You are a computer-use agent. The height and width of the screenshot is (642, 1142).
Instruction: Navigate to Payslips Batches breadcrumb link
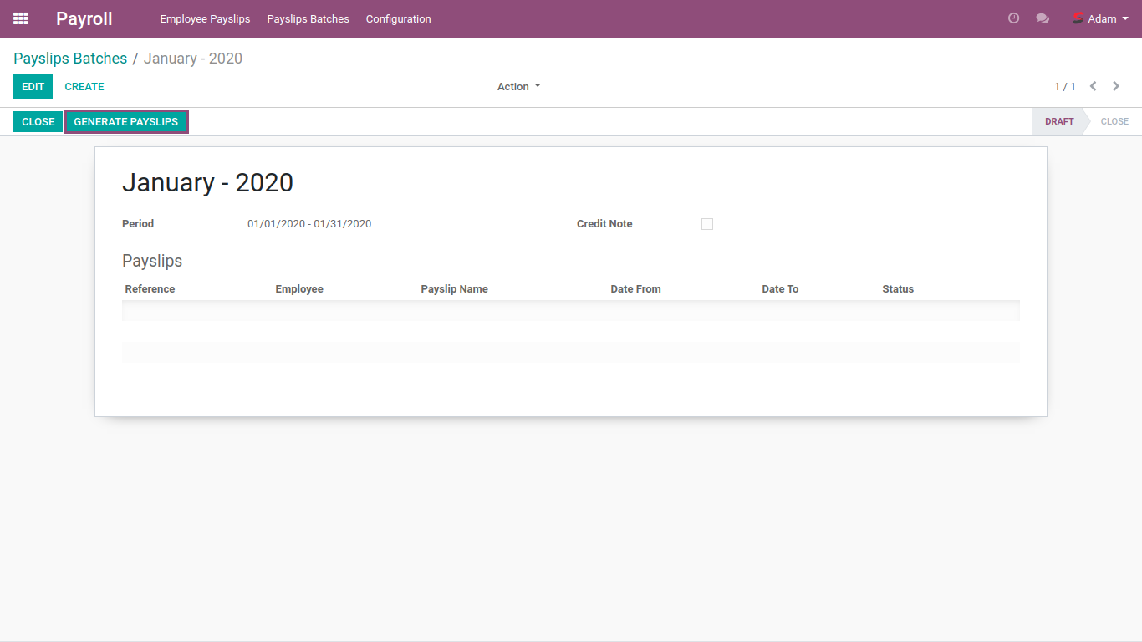[x=70, y=59]
